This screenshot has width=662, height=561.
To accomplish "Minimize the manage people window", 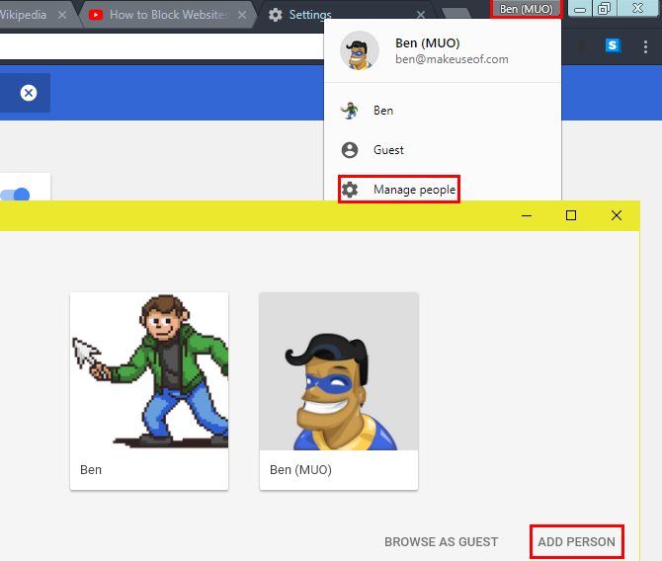I will 526,215.
